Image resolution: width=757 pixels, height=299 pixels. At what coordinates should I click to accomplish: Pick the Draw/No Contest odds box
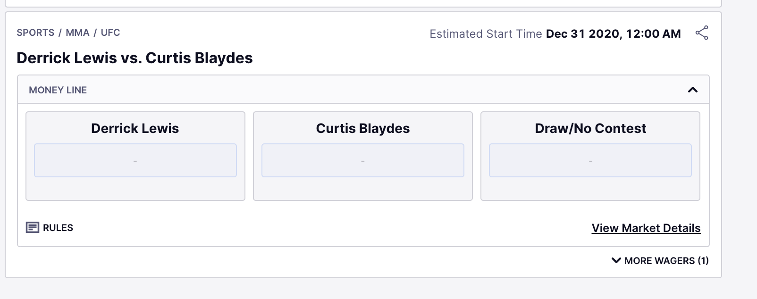click(x=590, y=160)
